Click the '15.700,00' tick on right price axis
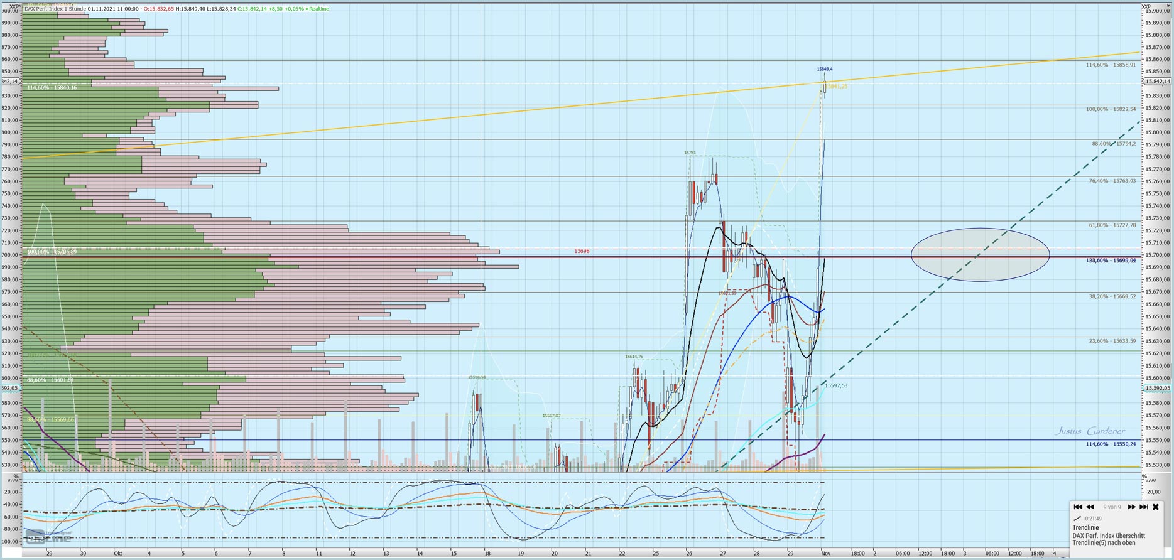The height and width of the screenshot is (560, 1174). pos(1157,256)
